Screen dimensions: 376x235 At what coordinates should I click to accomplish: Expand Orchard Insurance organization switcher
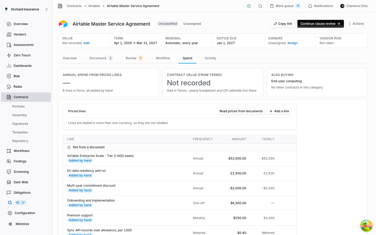pyautogui.click(x=26, y=9)
